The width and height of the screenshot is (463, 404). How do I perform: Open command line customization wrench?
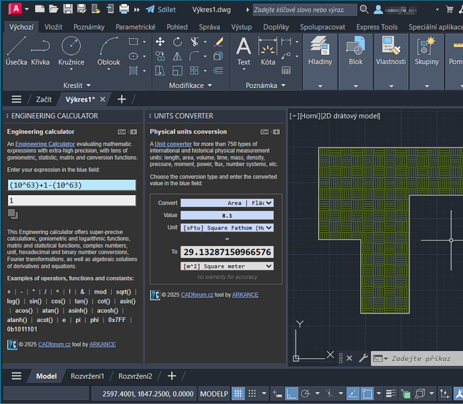click(363, 358)
